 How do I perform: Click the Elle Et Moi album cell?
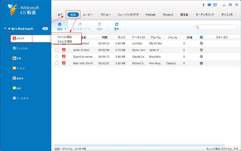(155, 43)
